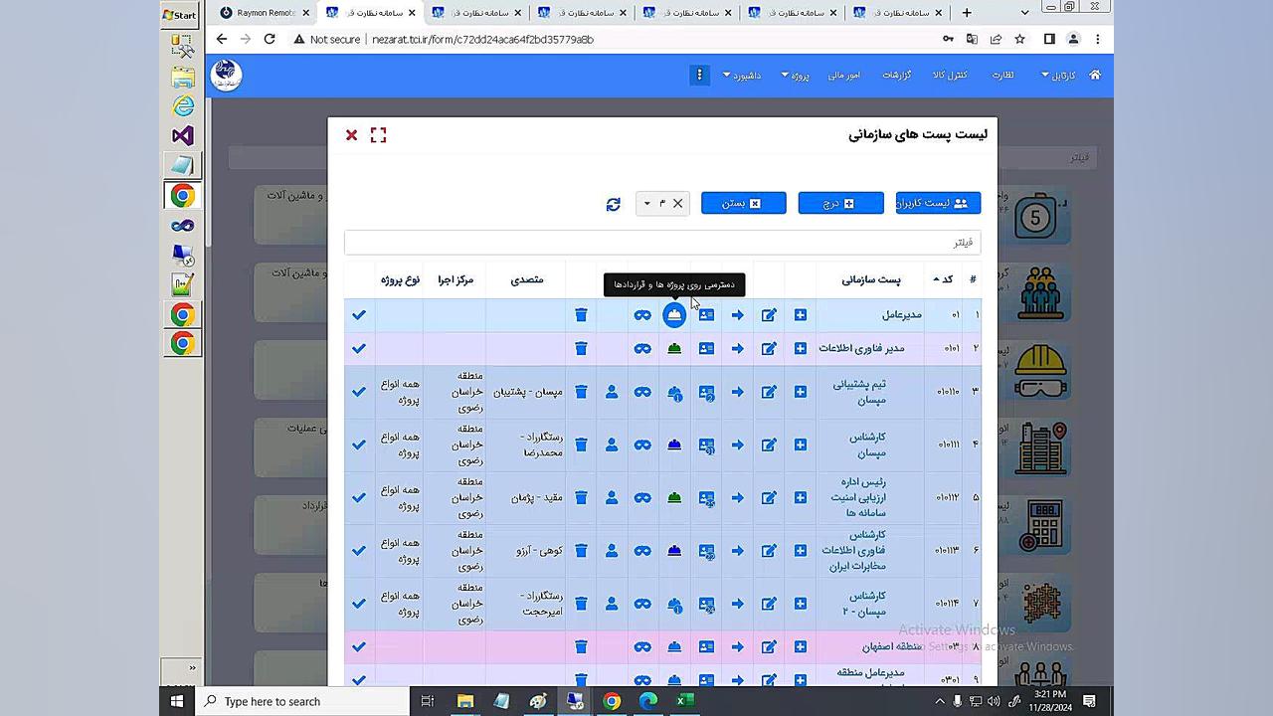Click the user icon in the مفید - پژمان row
The height and width of the screenshot is (716, 1273).
coord(612,497)
